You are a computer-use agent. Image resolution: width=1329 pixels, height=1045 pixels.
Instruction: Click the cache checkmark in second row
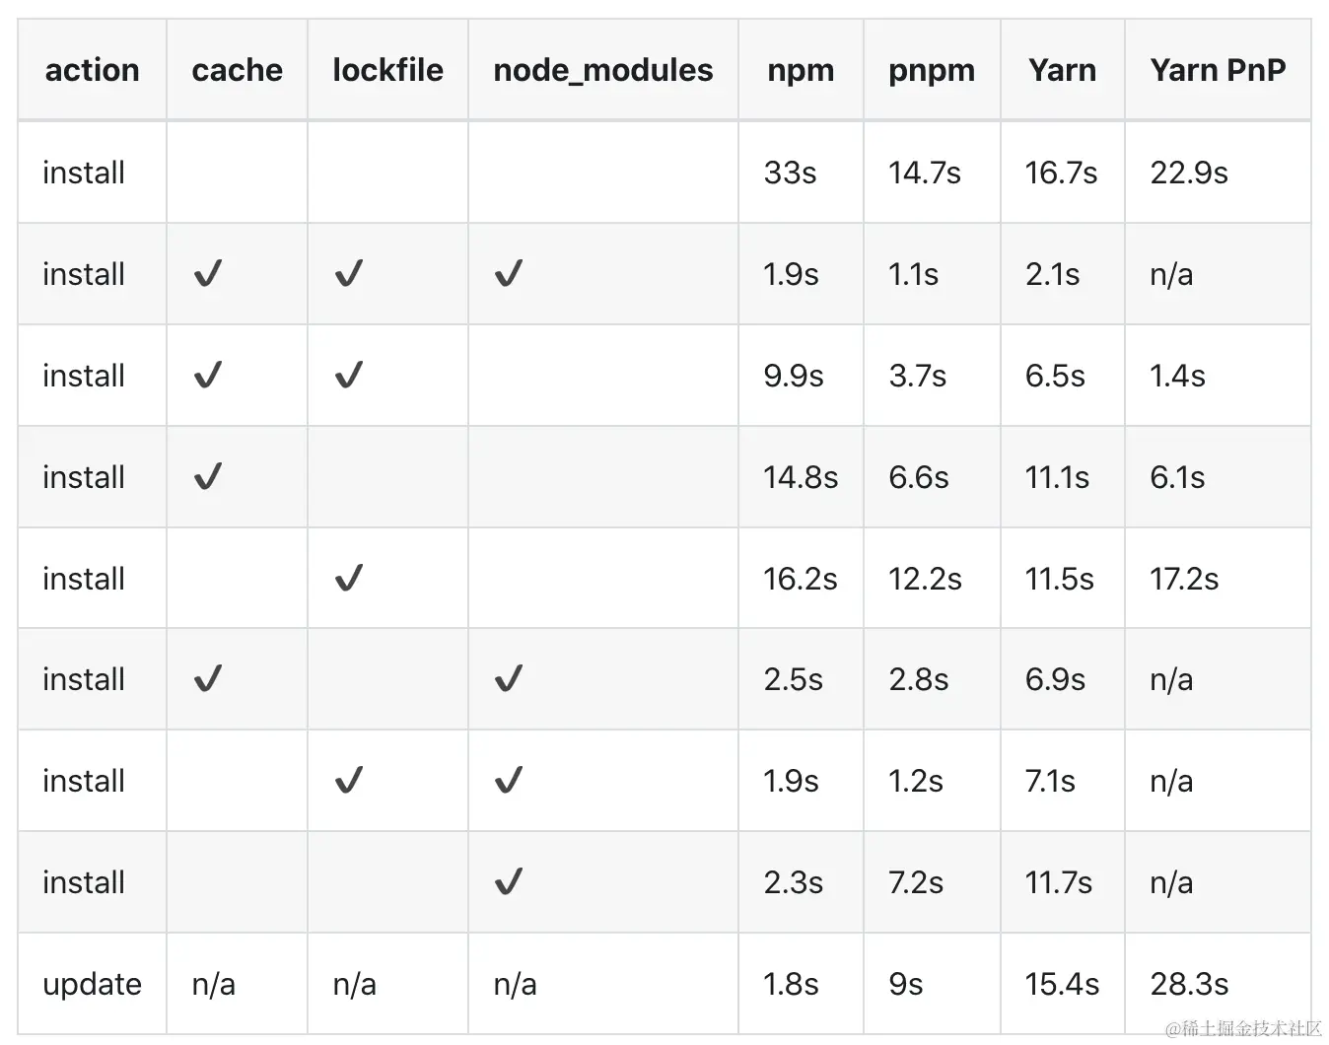point(208,273)
